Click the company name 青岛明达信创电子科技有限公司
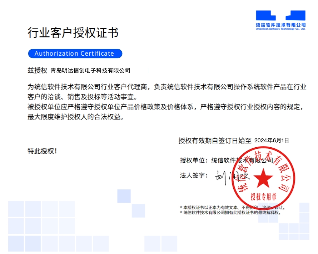 (90, 71)
